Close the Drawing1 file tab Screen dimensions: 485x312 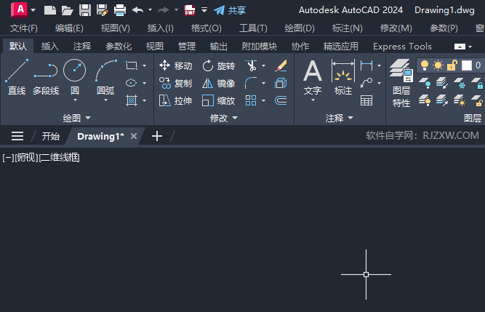click(x=134, y=136)
